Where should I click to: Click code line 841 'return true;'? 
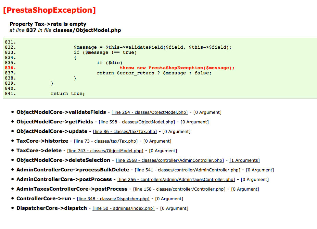click(68, 94)
